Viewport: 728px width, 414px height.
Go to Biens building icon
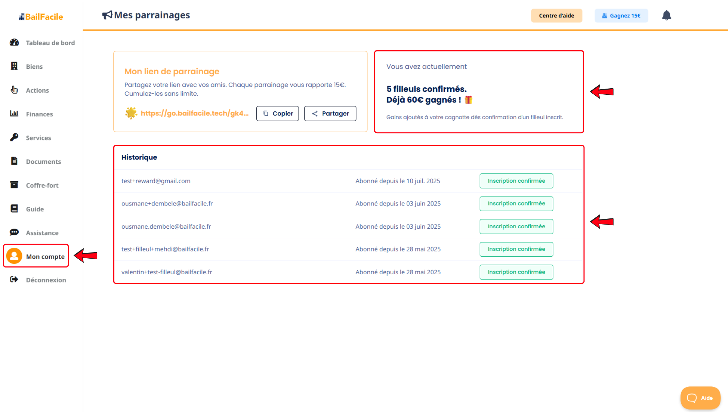click(x=14, y=66)
